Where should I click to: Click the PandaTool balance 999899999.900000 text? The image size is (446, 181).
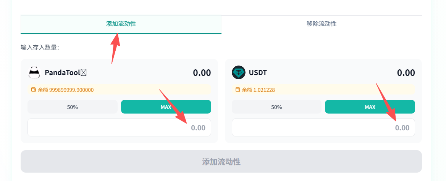(x=66, y=90)
